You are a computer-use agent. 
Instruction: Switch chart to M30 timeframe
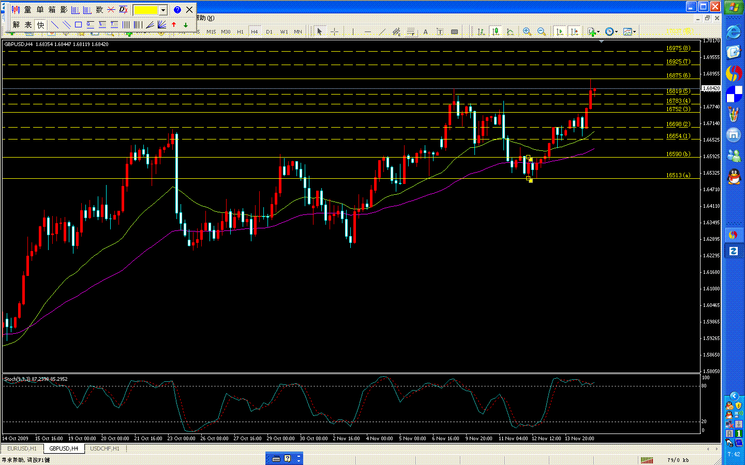coord(226,32)
